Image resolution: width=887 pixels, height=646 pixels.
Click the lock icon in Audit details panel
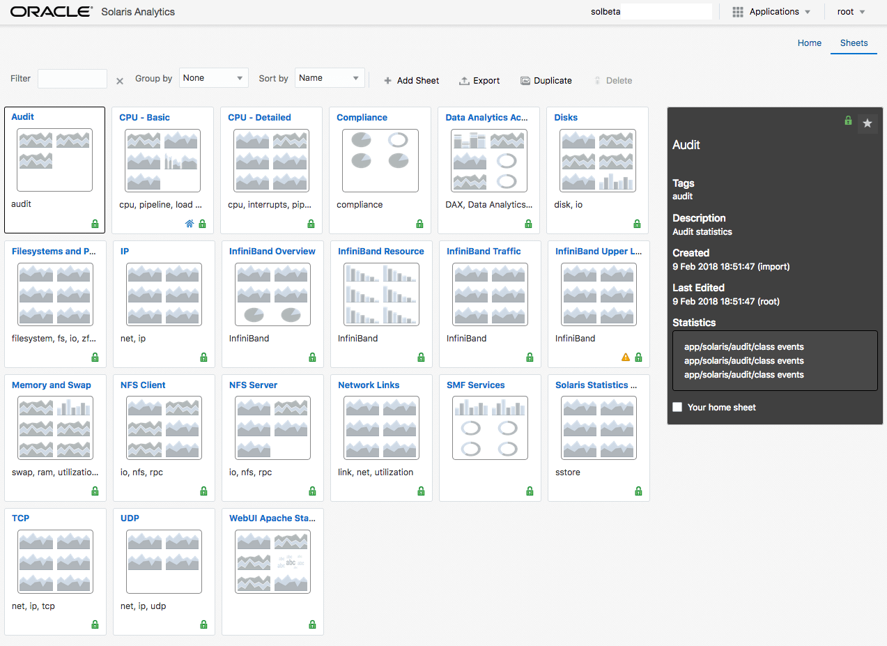[848, 121]
